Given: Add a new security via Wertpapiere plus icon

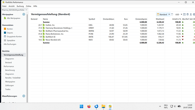Looking at the screenshot, I should (24, 14).
